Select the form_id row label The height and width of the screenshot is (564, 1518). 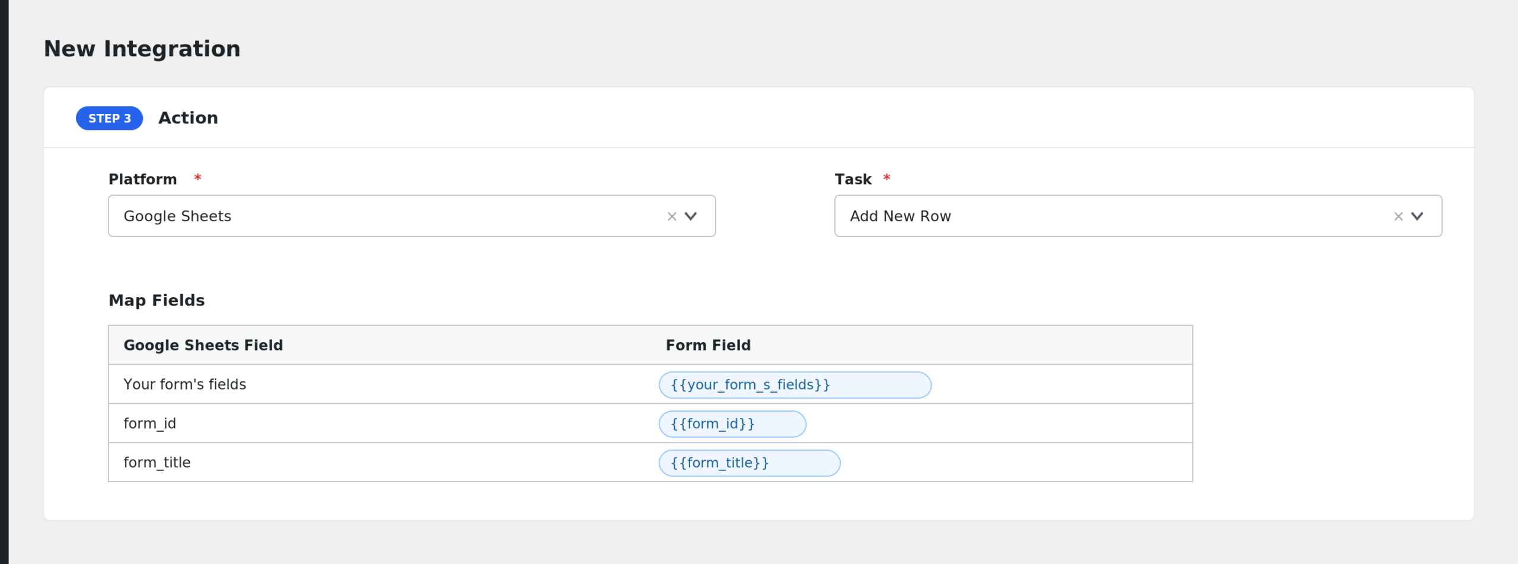pos(149,423)
